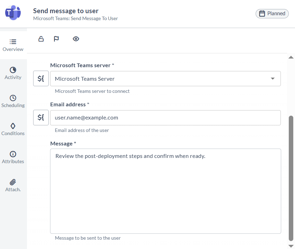Click the 'Microsoft Teams server to connect' hint

pyautogui.click(x=92, y=91)
